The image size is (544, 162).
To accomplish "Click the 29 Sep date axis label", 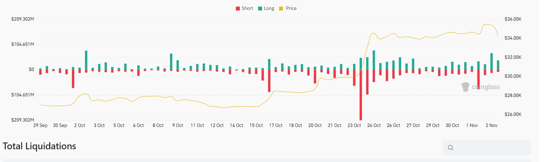I will [40, 126].
